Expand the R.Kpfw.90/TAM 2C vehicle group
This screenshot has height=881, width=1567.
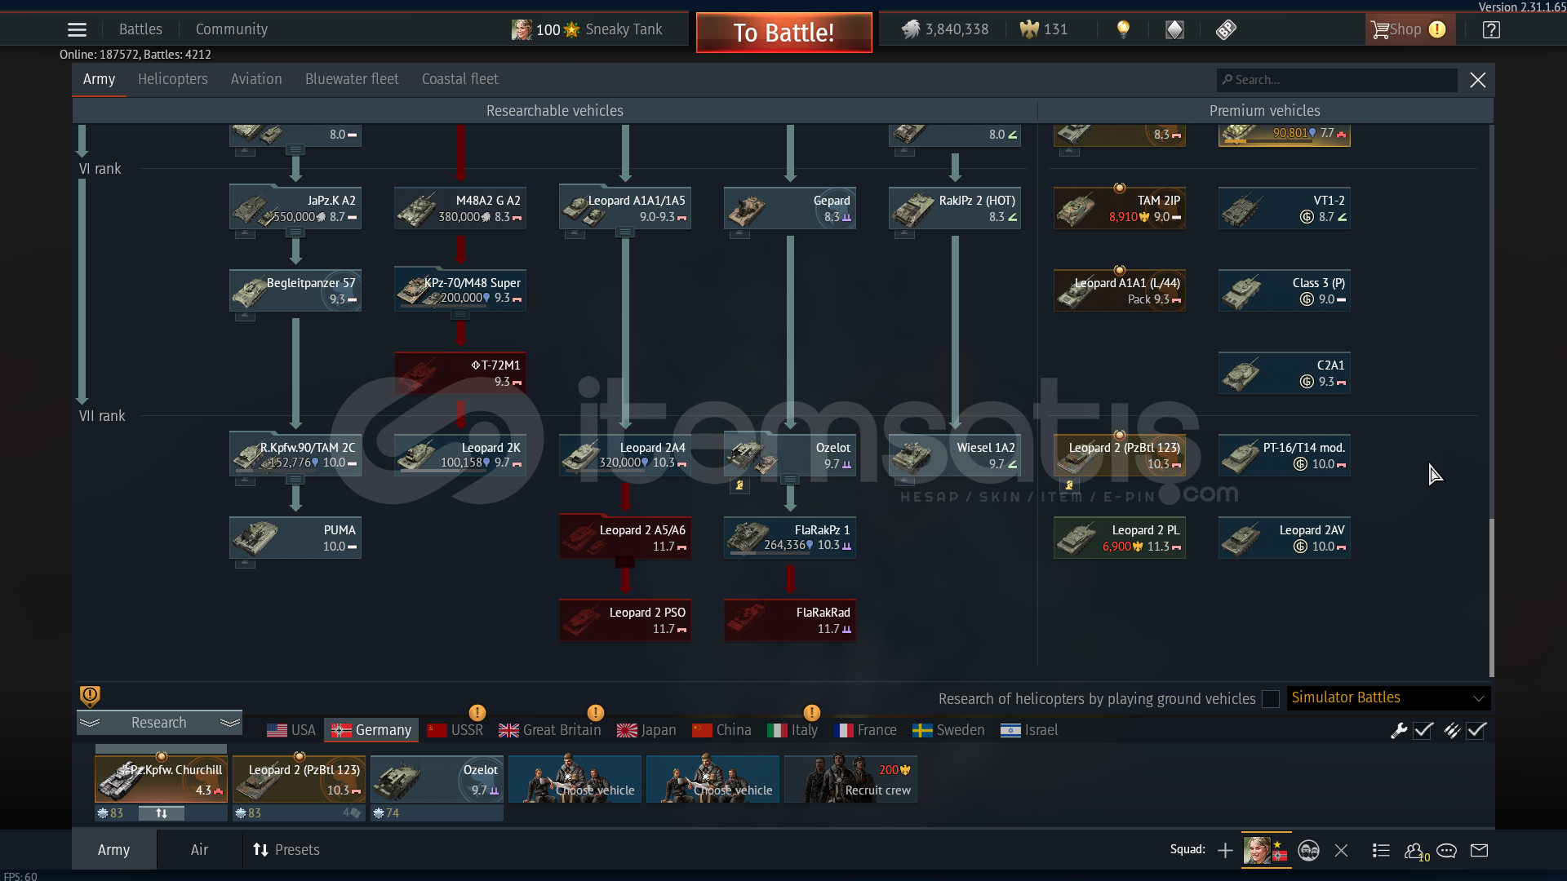pyautogui.click(x=295, y=480)
